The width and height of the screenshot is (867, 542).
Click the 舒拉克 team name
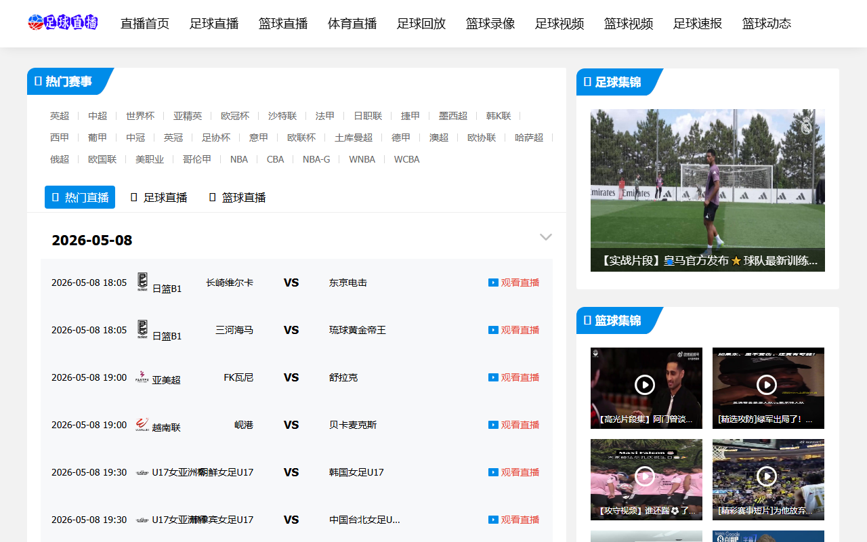point(343,377)
